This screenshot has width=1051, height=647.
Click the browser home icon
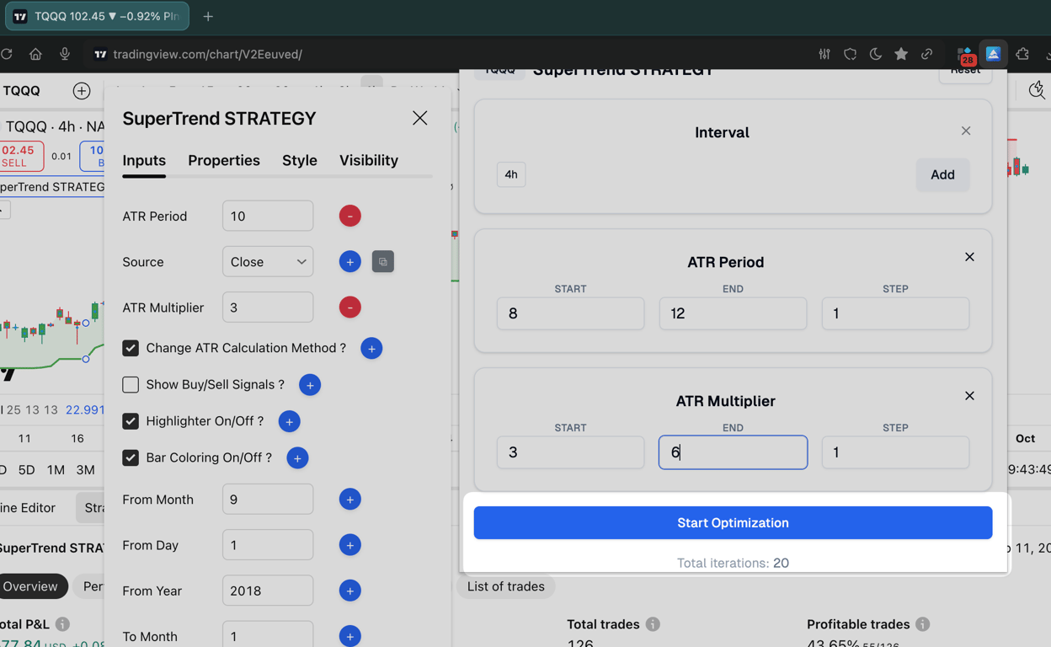pyautogui.click(x=35, y=54)
